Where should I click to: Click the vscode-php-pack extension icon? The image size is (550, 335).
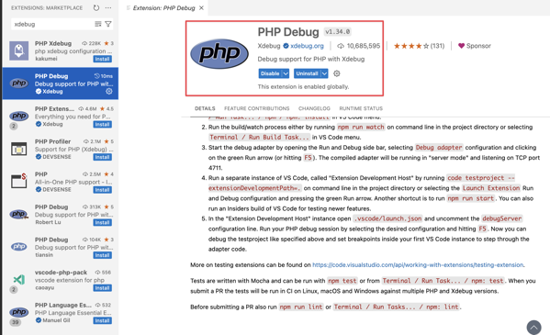click(x=19, y=280)
